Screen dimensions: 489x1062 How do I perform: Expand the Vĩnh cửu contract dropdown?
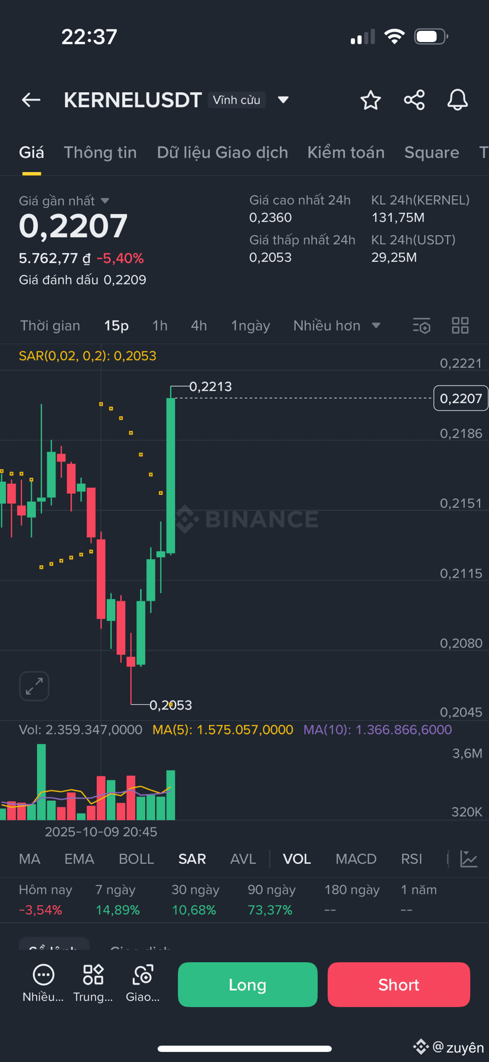(x=283, y=100)
